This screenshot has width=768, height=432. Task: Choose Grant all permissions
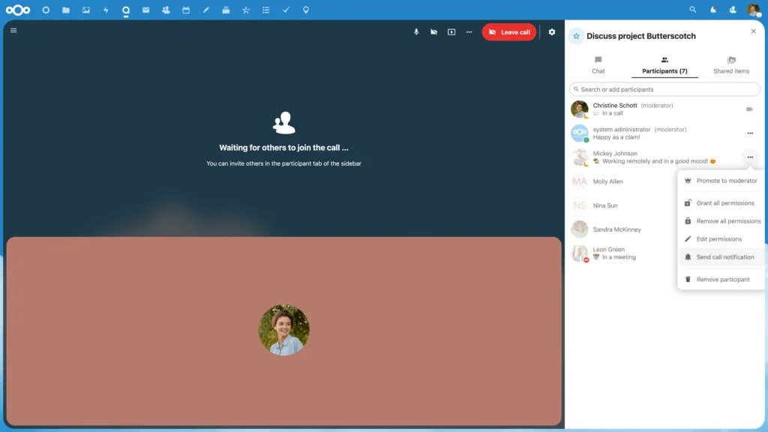coord(721,202)
